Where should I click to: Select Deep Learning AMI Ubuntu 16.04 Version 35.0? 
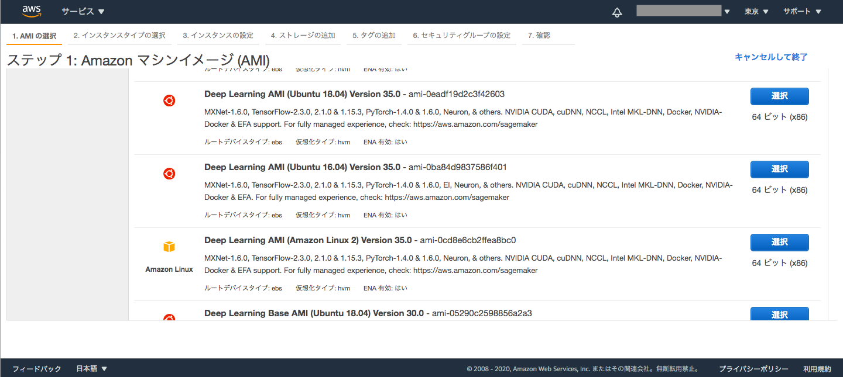(779, 170)
